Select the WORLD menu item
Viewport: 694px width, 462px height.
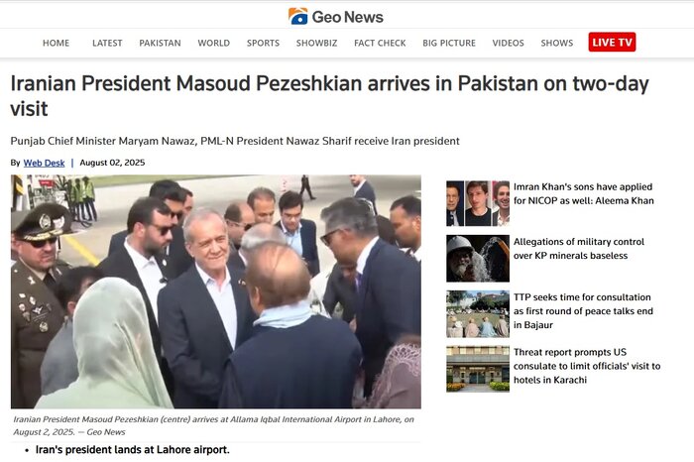[214, 43]
